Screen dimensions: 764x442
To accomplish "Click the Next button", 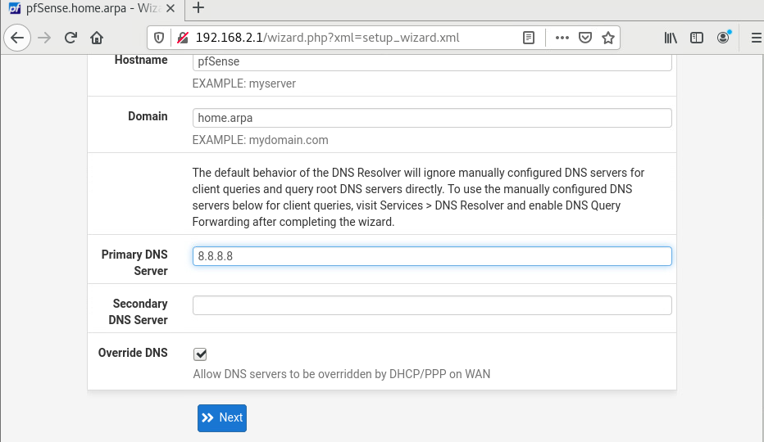I will (x=222, y=418).
